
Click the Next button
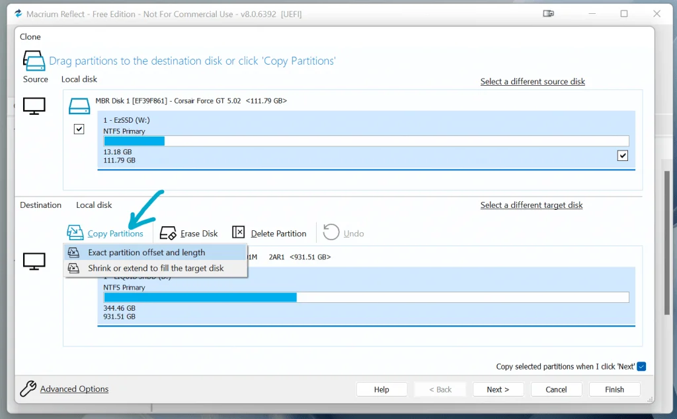click(498, 389)
